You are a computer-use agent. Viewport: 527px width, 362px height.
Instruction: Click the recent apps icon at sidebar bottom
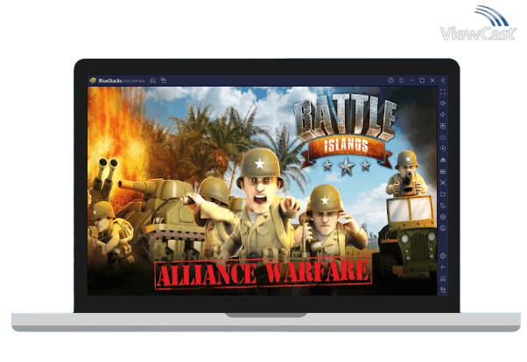click(x=443, y=289)
